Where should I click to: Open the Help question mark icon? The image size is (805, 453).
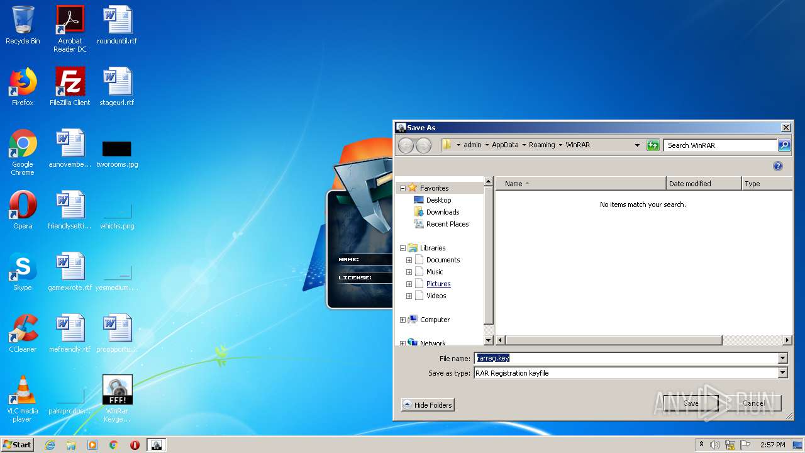tap(778, 166)
